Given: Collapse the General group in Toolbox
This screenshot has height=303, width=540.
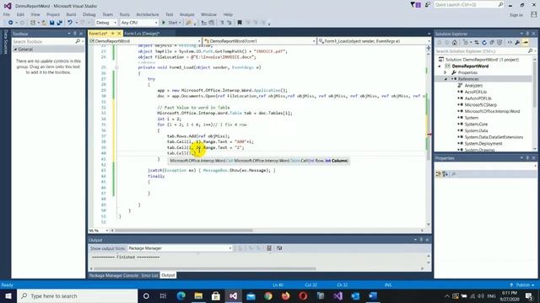Looking at the screenshot, I should (15, 50).
